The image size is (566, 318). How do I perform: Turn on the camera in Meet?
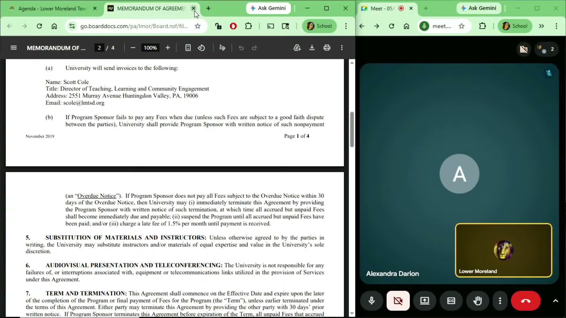click(x=398, y=301)
